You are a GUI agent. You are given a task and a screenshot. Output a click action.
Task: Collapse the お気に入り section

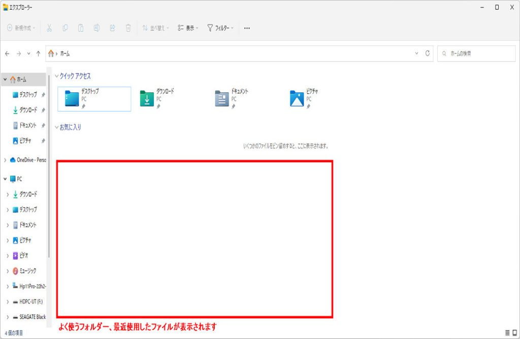coord(56,127)
